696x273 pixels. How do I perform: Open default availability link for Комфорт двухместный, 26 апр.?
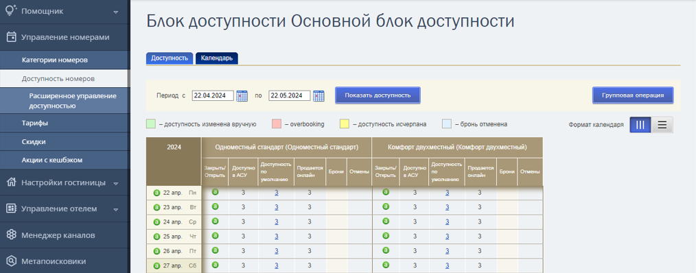coord(447,251)
